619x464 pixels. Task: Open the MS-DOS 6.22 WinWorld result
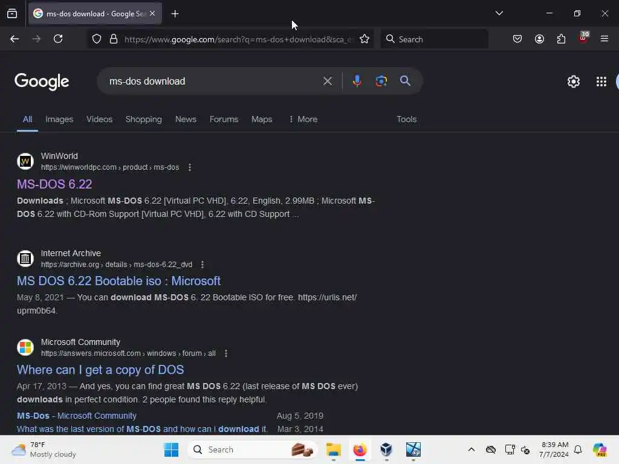tap(54, 184)
